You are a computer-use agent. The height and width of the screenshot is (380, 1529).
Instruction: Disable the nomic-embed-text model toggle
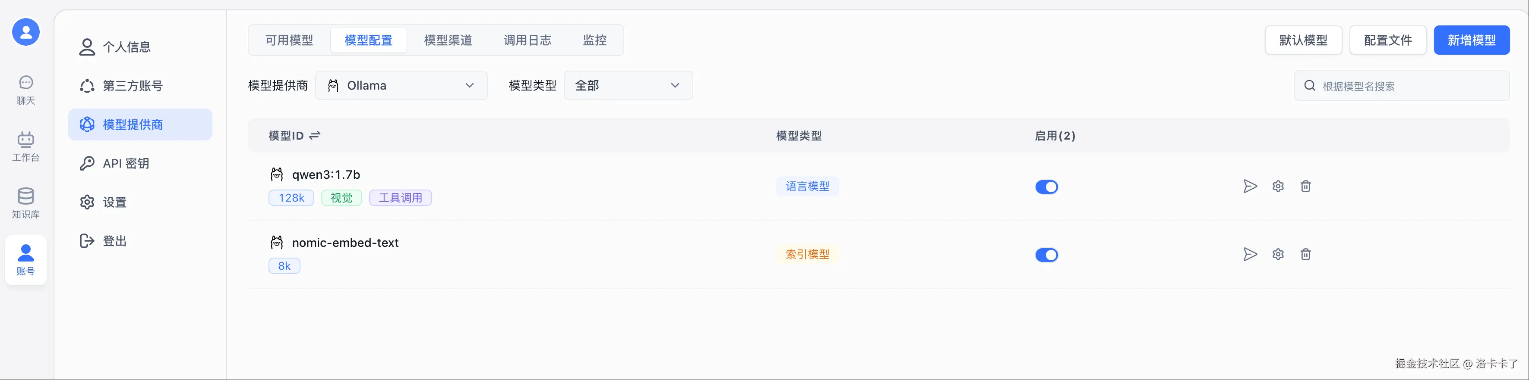click(1046, 255)
